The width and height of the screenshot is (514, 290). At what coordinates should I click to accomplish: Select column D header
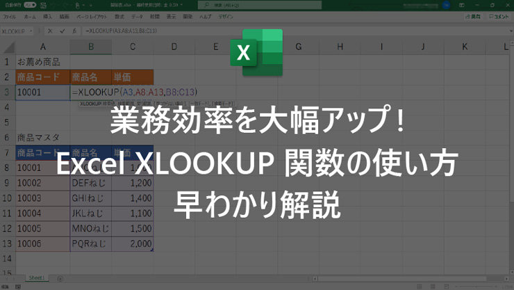(174, 47)
